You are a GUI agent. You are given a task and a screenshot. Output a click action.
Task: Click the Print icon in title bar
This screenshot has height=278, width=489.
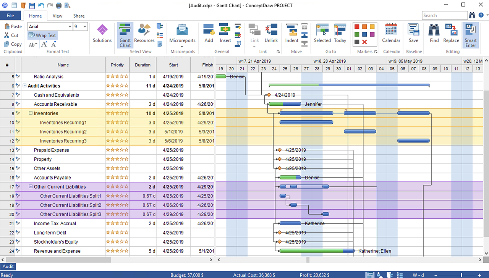(x=59, y=5)
